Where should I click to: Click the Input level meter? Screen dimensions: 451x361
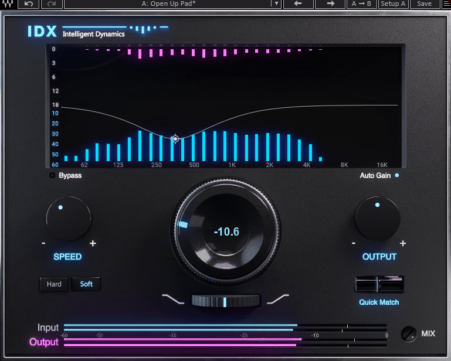[x=225, y=328]
